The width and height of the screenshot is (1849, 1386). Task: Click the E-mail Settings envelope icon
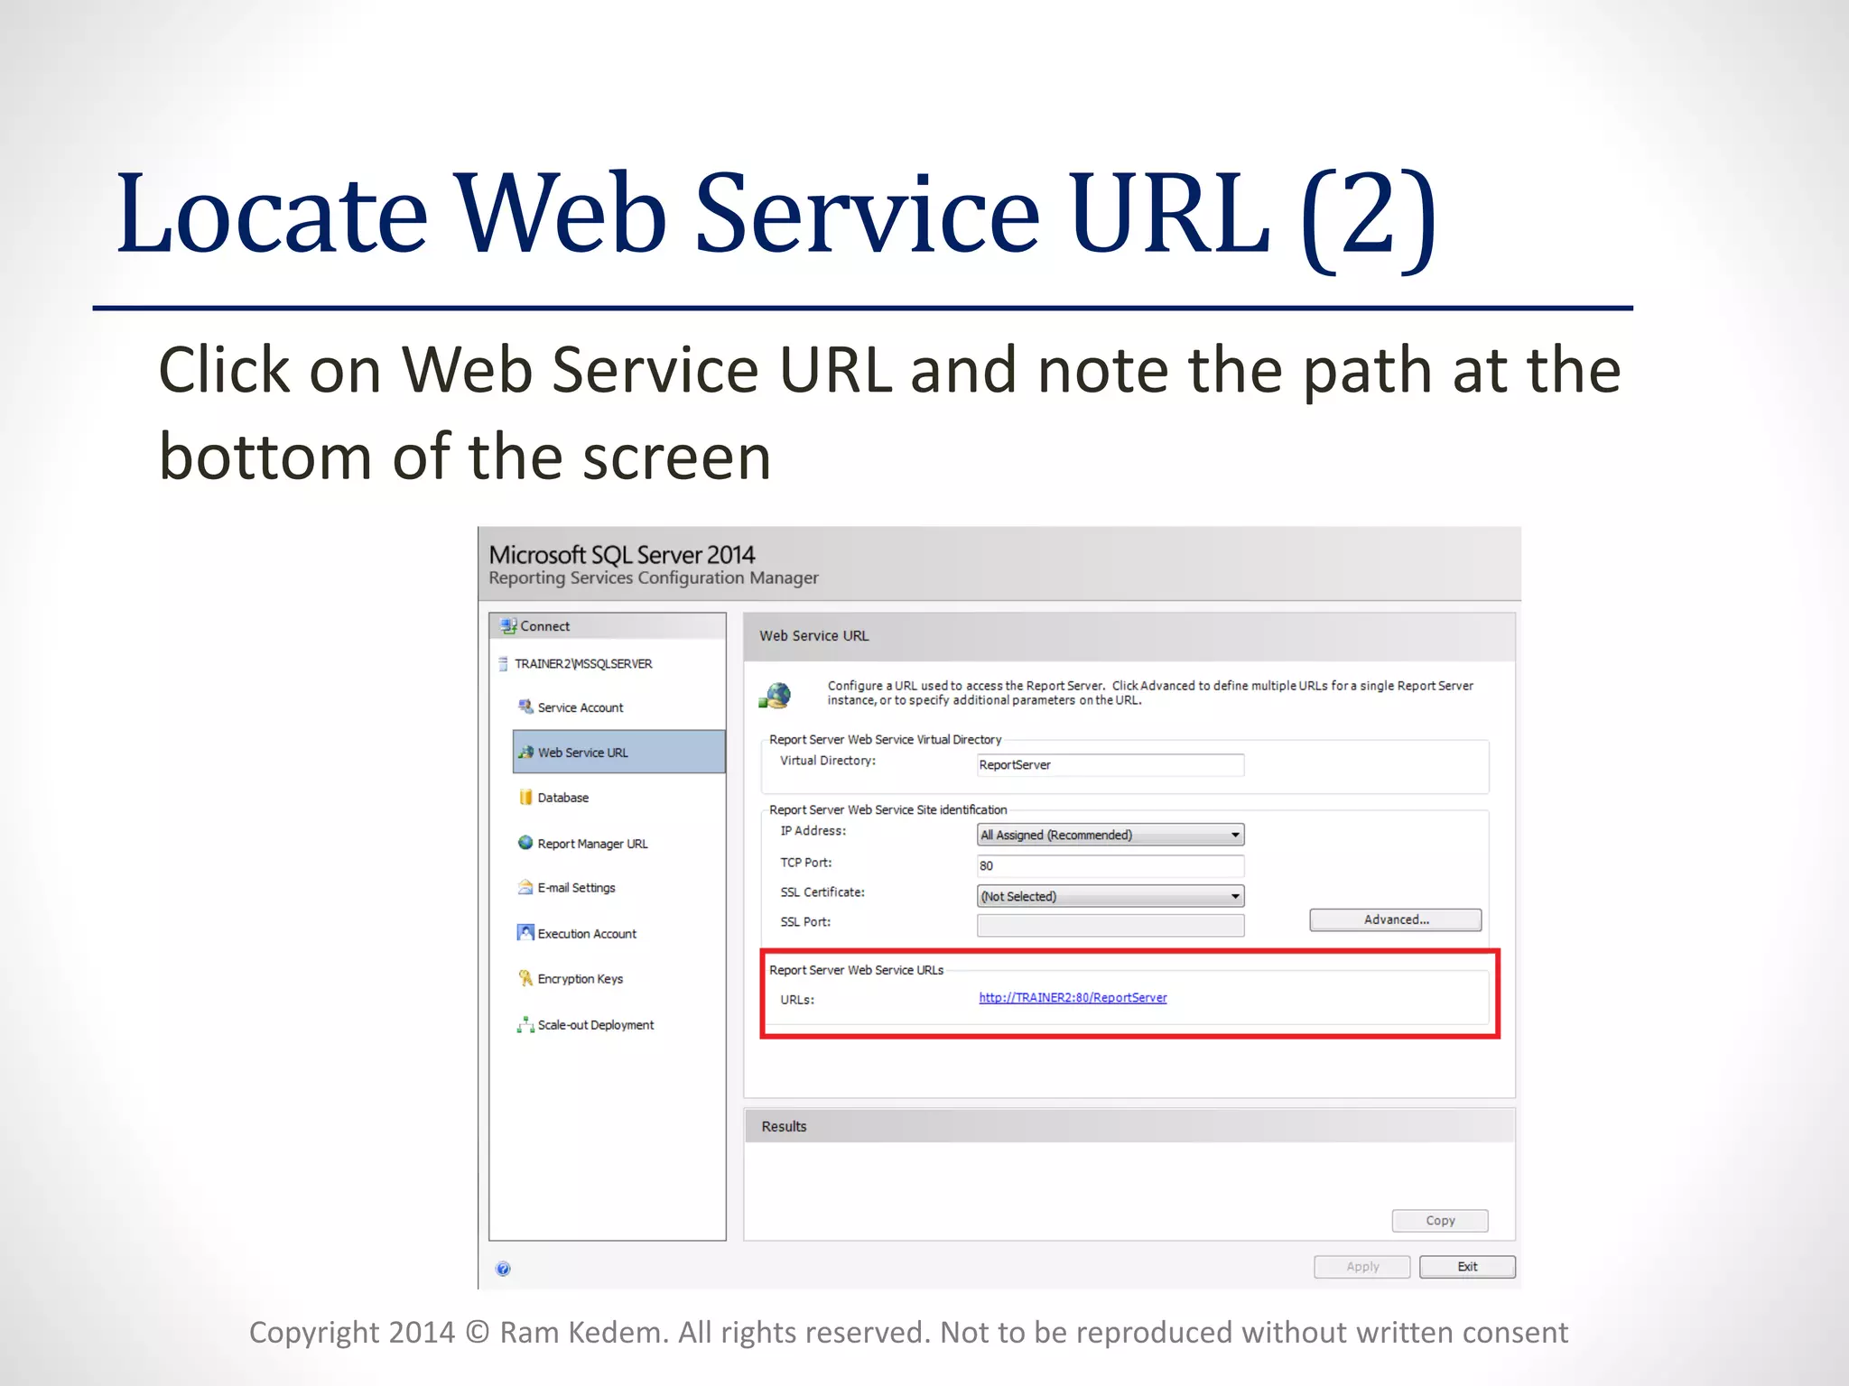click(525, 887)
